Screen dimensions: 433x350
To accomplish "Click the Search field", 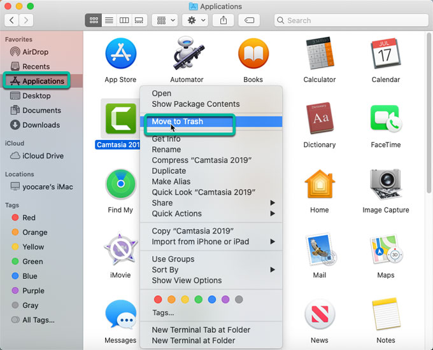I will point(351,20).
